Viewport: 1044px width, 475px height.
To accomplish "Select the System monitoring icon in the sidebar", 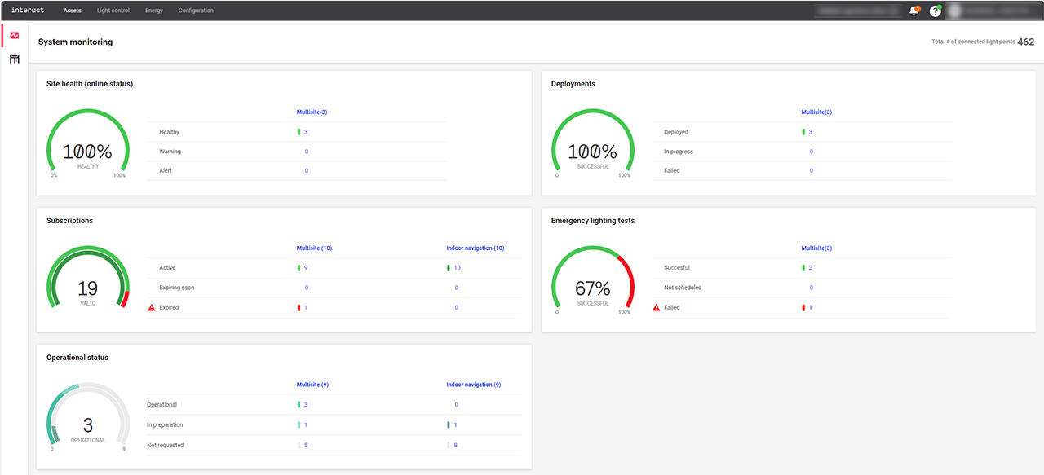I will coord(13,36).
